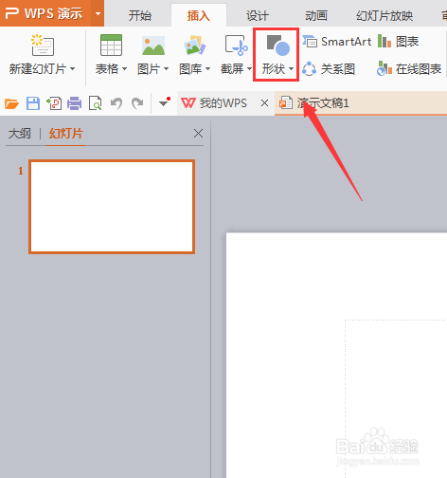447x478 pixels.
Task: Close the slide thumbnail side panel
Action: click(198, 134)
